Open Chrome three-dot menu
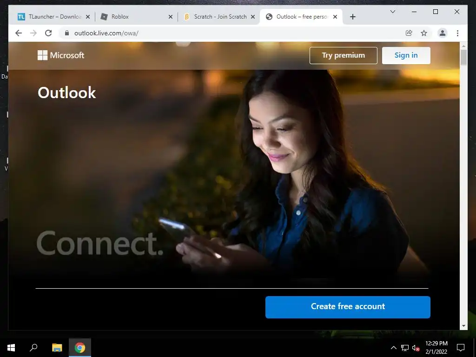 (457, 33)
